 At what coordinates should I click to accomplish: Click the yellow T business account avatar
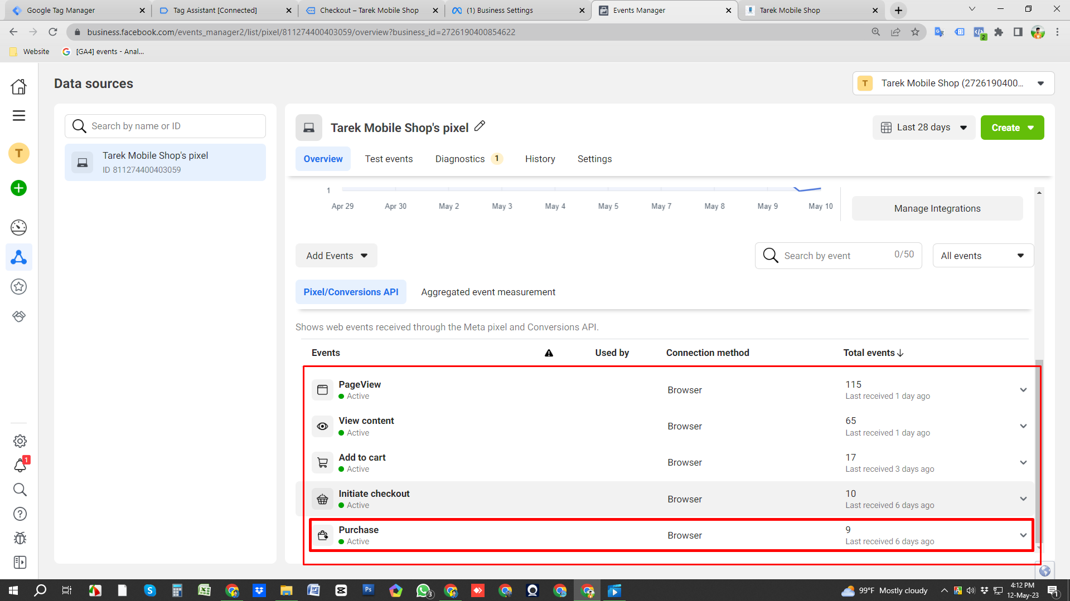tap(19, 153)
